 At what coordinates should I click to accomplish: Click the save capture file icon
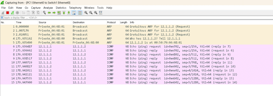(x=28, y=13)
